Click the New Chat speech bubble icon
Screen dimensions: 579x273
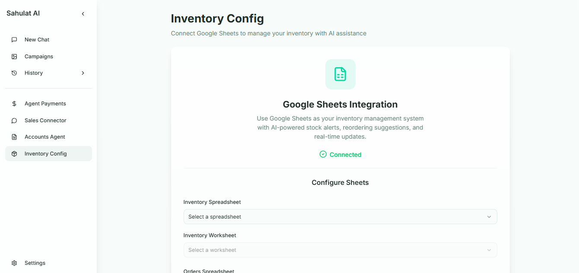(x=14, y=40)
